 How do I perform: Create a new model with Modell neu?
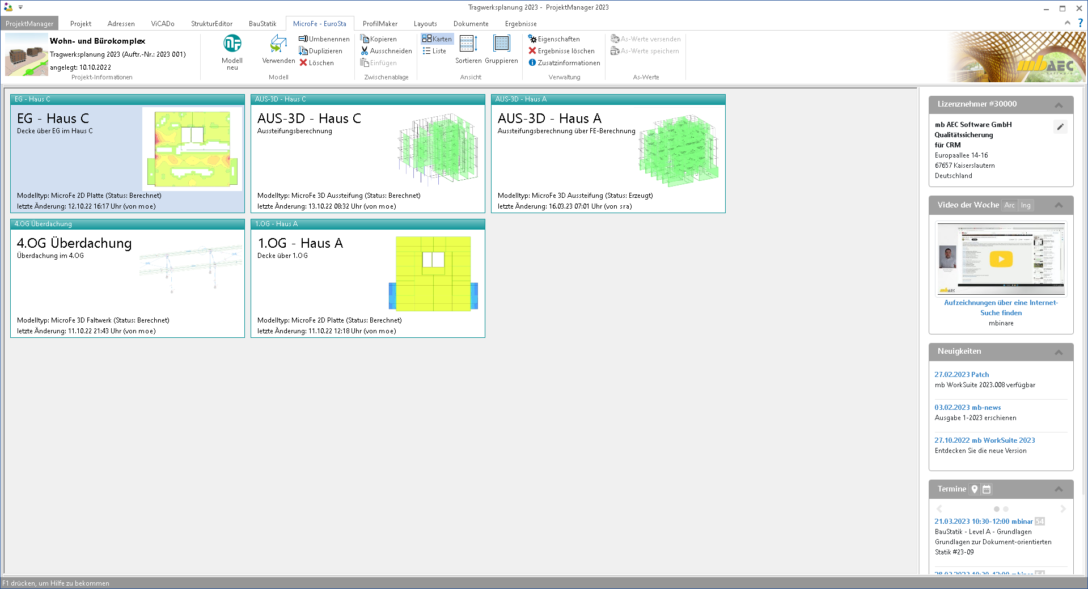click(232, 51)
